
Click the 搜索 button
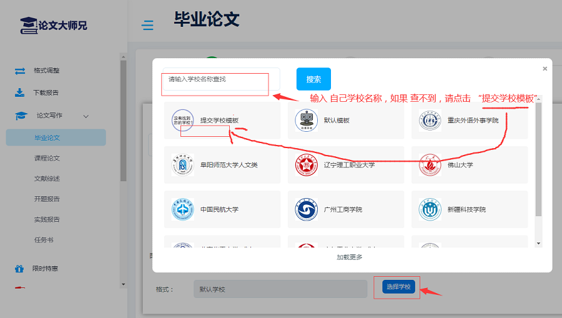point(313,79)
